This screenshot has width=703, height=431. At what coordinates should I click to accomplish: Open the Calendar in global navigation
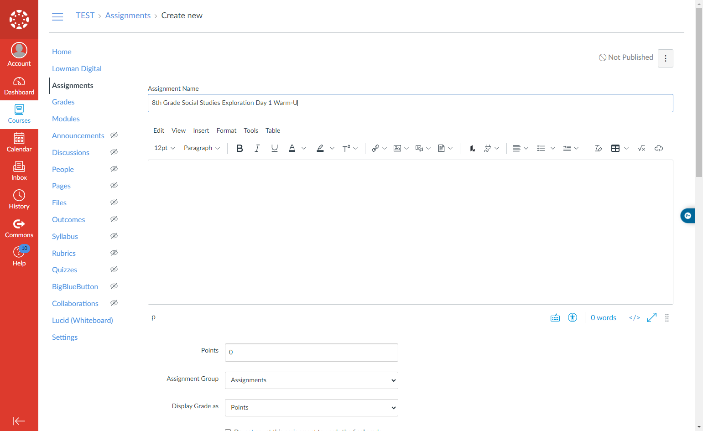[19, 143]
